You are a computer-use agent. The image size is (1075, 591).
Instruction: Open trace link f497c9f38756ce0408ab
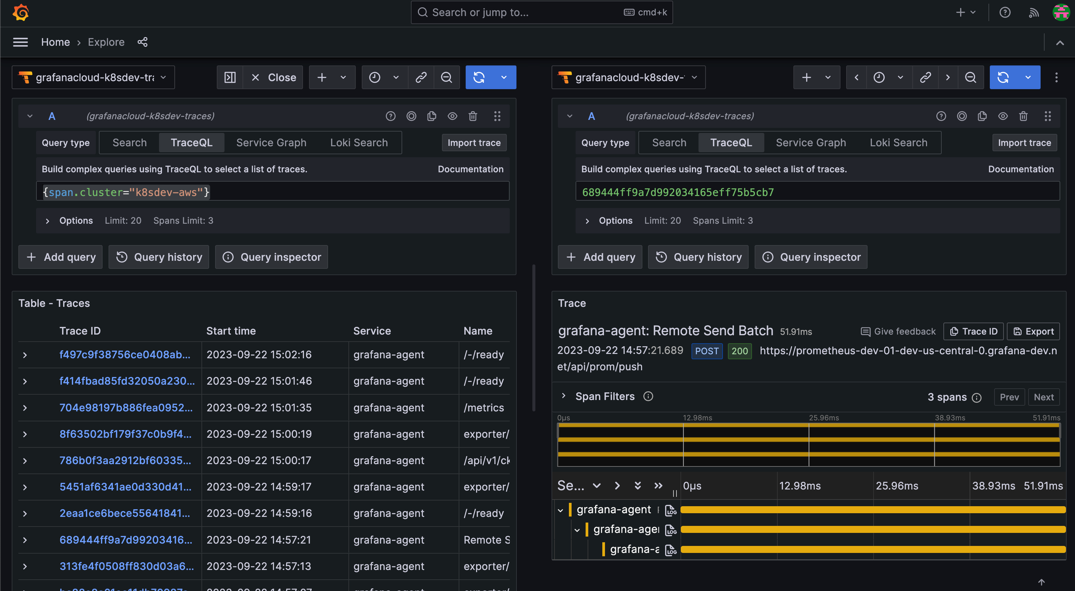coord(124,355)
